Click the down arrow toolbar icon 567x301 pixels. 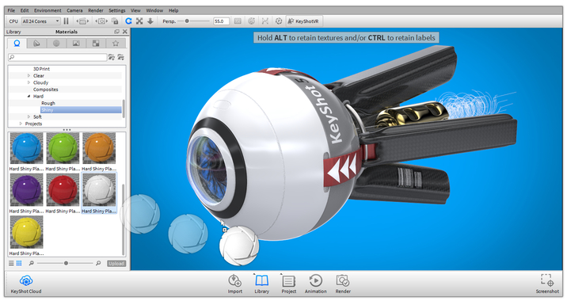(150, 21)
